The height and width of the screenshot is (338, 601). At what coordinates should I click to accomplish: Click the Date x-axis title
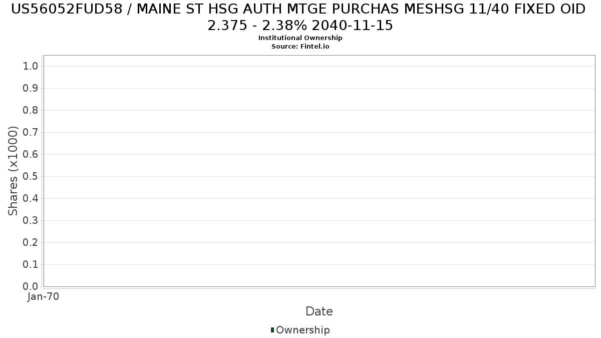[319, 311]
